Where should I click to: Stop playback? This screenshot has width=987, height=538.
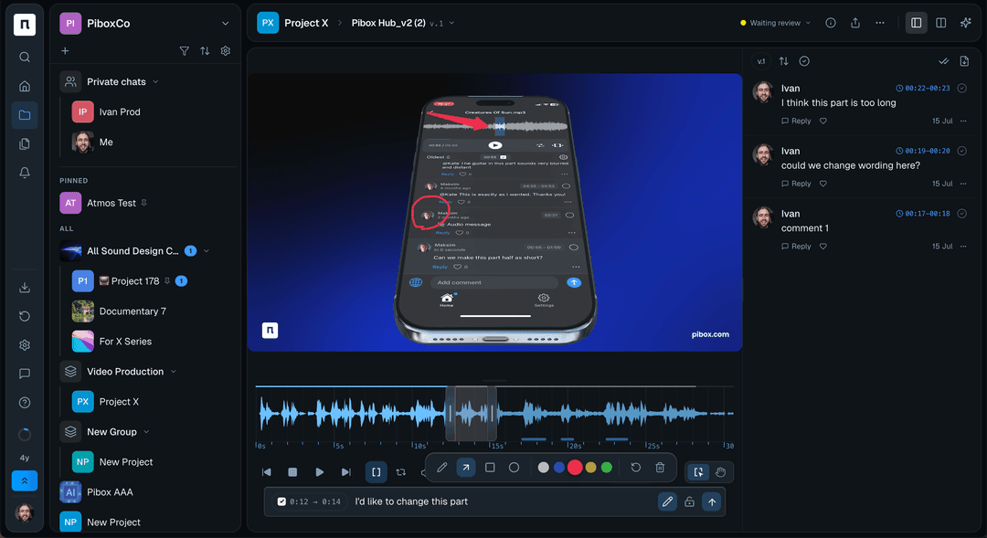[x=292, y=472]
